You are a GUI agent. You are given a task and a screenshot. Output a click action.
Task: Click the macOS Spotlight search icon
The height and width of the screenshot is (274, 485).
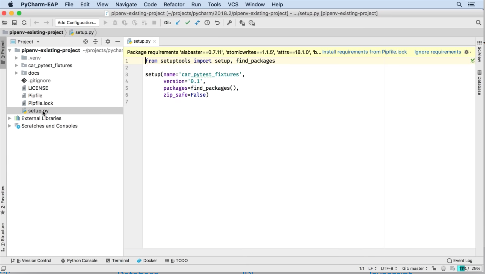tap(459, 5)
